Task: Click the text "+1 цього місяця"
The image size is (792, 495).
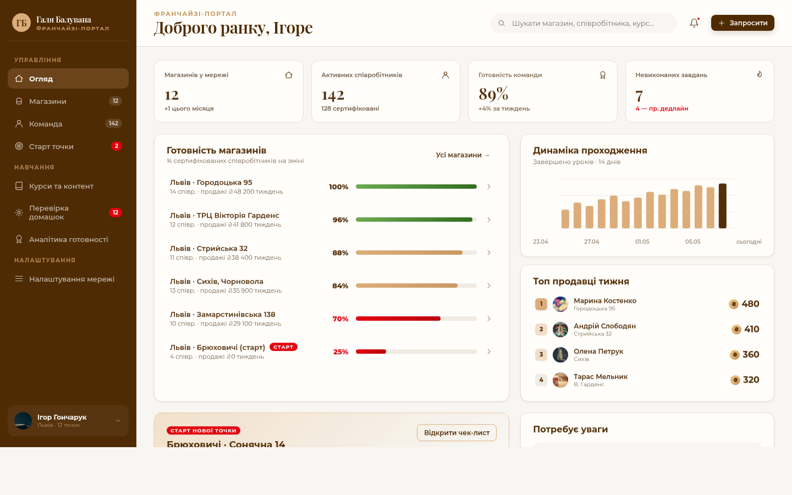Action: coord(189,108)
